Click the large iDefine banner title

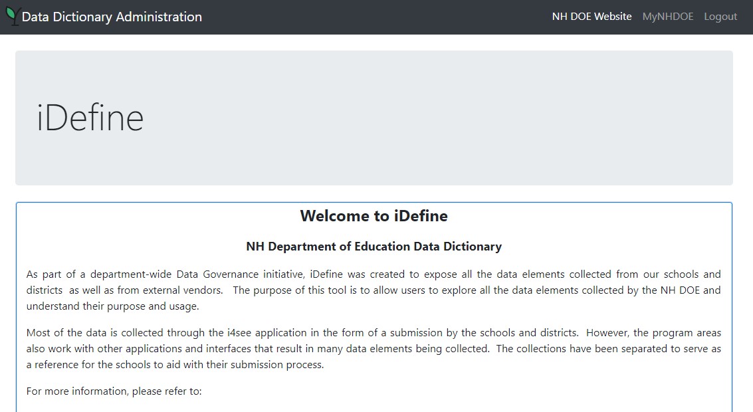[x=90, y=118]
